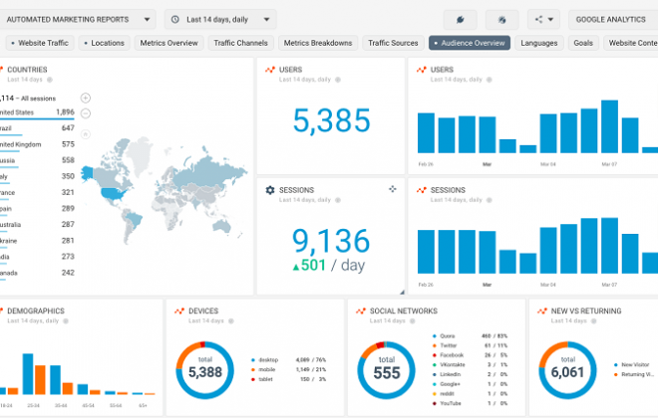Click the second square toolbar icon button
Viewport: 658px width, 418px height.
coord(501,19)
